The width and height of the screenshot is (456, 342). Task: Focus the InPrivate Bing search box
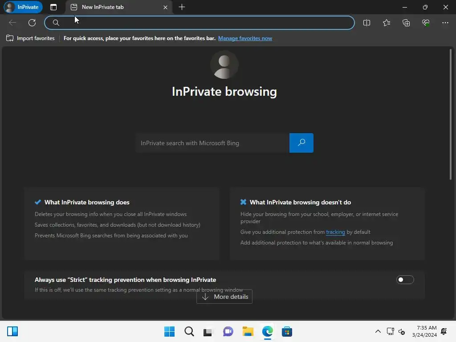pos(212,143)
